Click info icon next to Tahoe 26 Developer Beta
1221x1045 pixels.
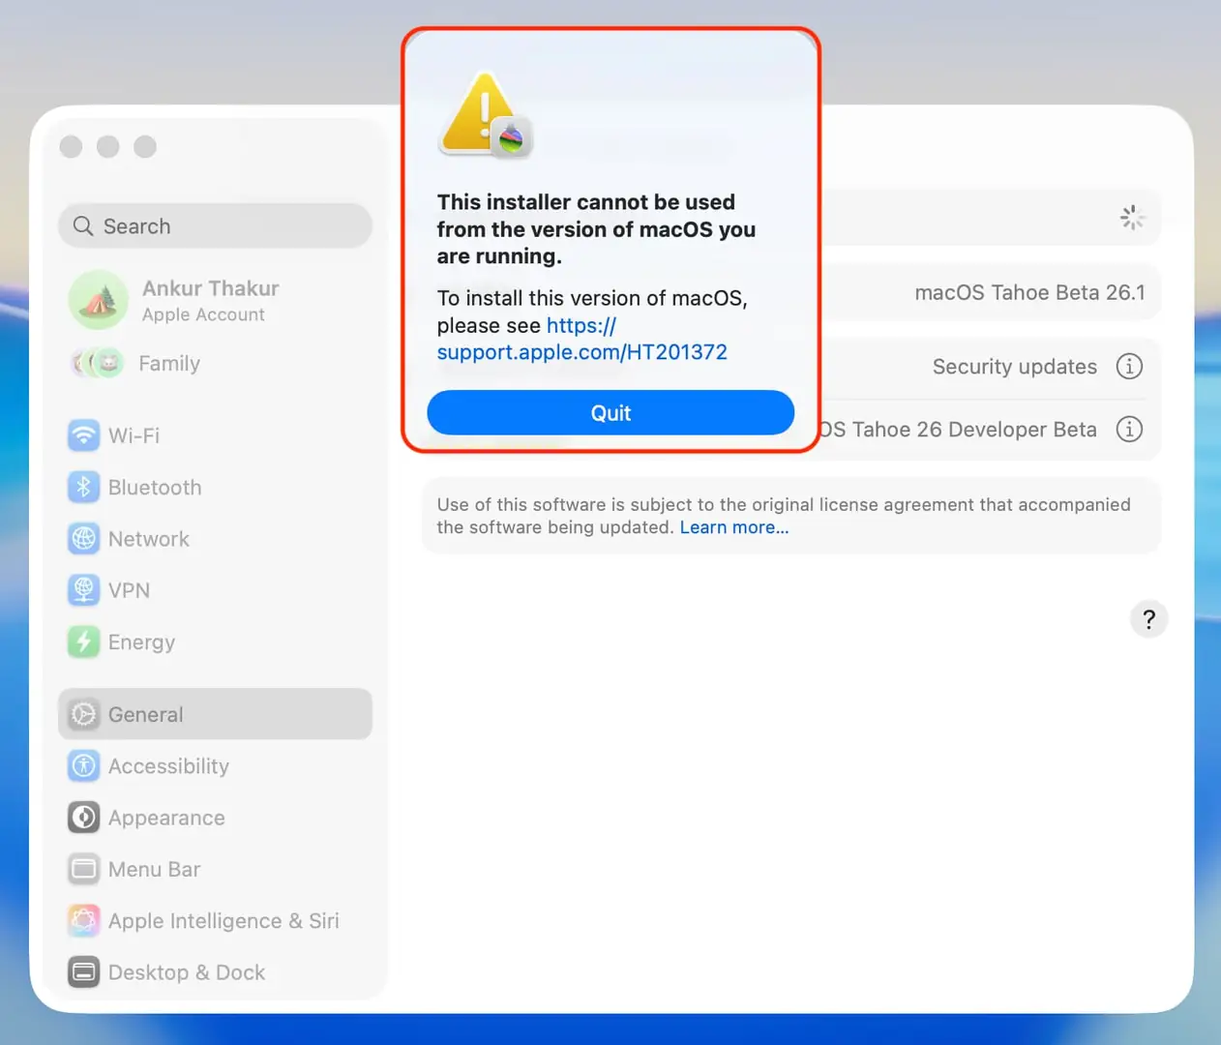tap(1129, 429)
